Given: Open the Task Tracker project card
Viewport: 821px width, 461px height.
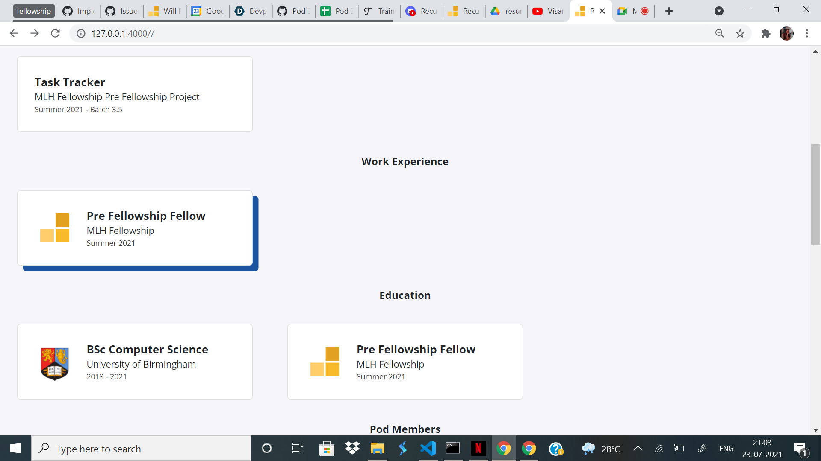Looking at the screenshot, I should (135, 94).
